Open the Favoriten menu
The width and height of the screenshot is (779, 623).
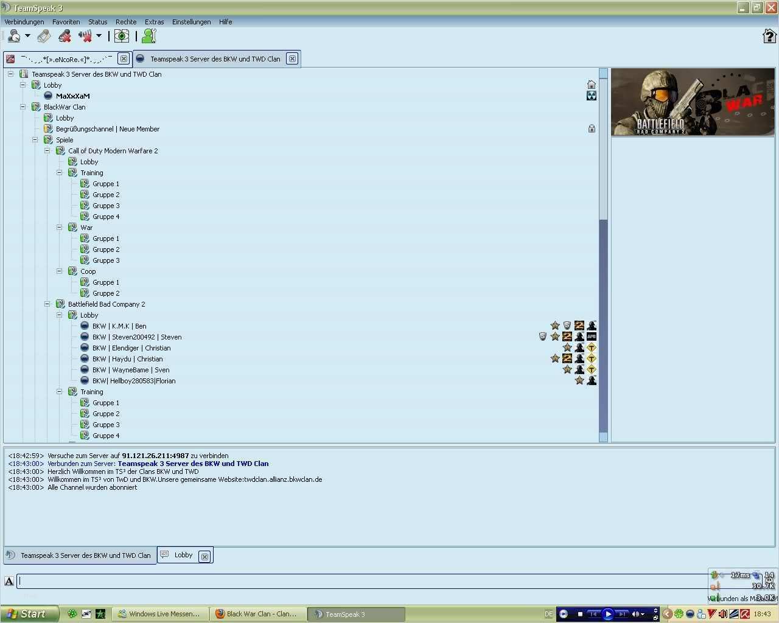tap(66, 22)
